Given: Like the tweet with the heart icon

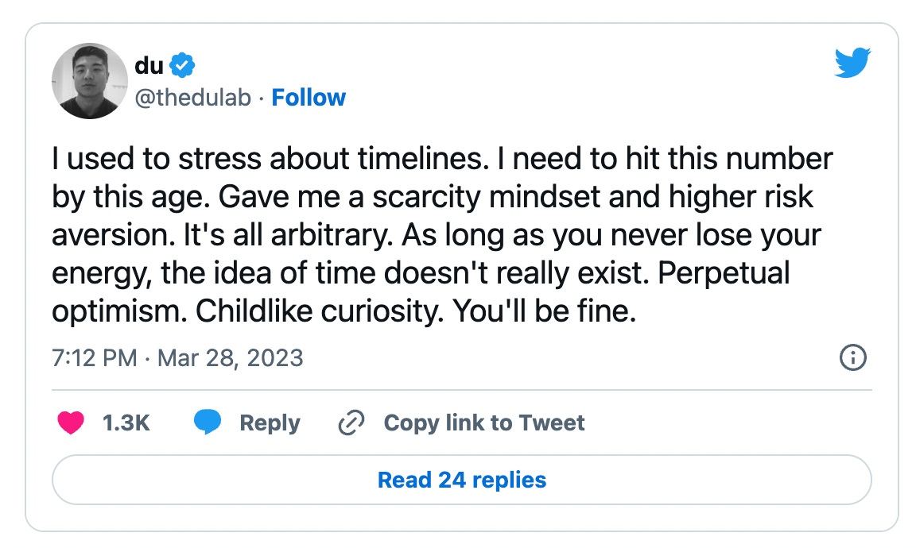Looking at the screenshot, I should 71,423.
